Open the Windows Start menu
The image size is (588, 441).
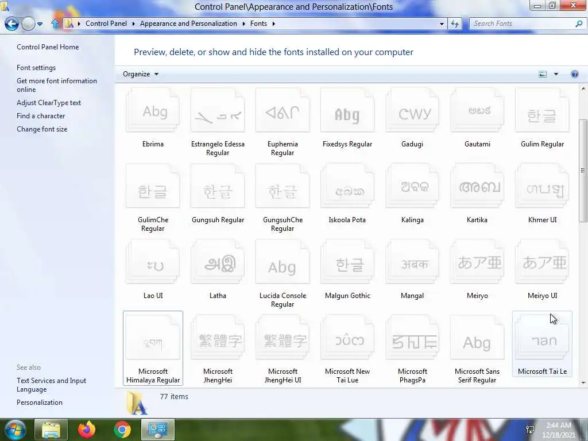tap(14, 430)
